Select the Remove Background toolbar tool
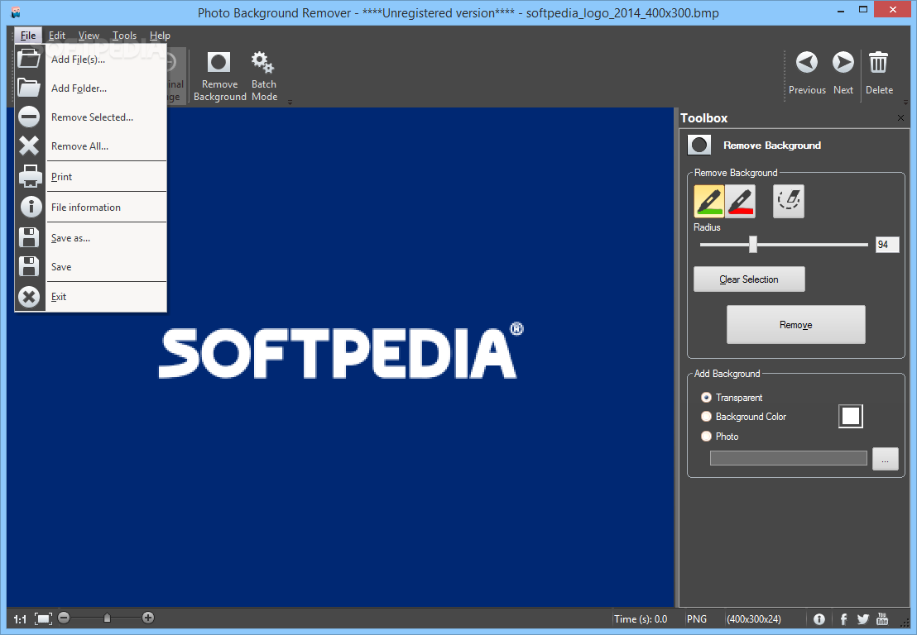This screenshot has width=917, height=635. tap(219, 77)
